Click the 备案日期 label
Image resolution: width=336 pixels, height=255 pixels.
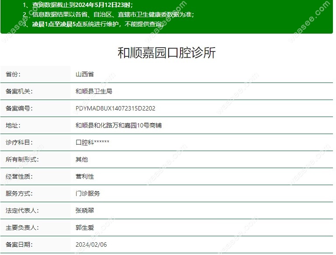pyautogui.click(x=19, y=245)
